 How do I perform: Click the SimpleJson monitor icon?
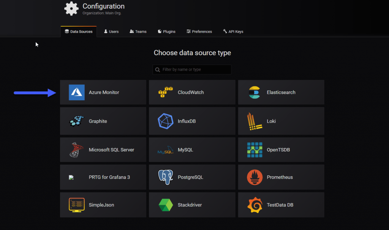click(77, 205)
